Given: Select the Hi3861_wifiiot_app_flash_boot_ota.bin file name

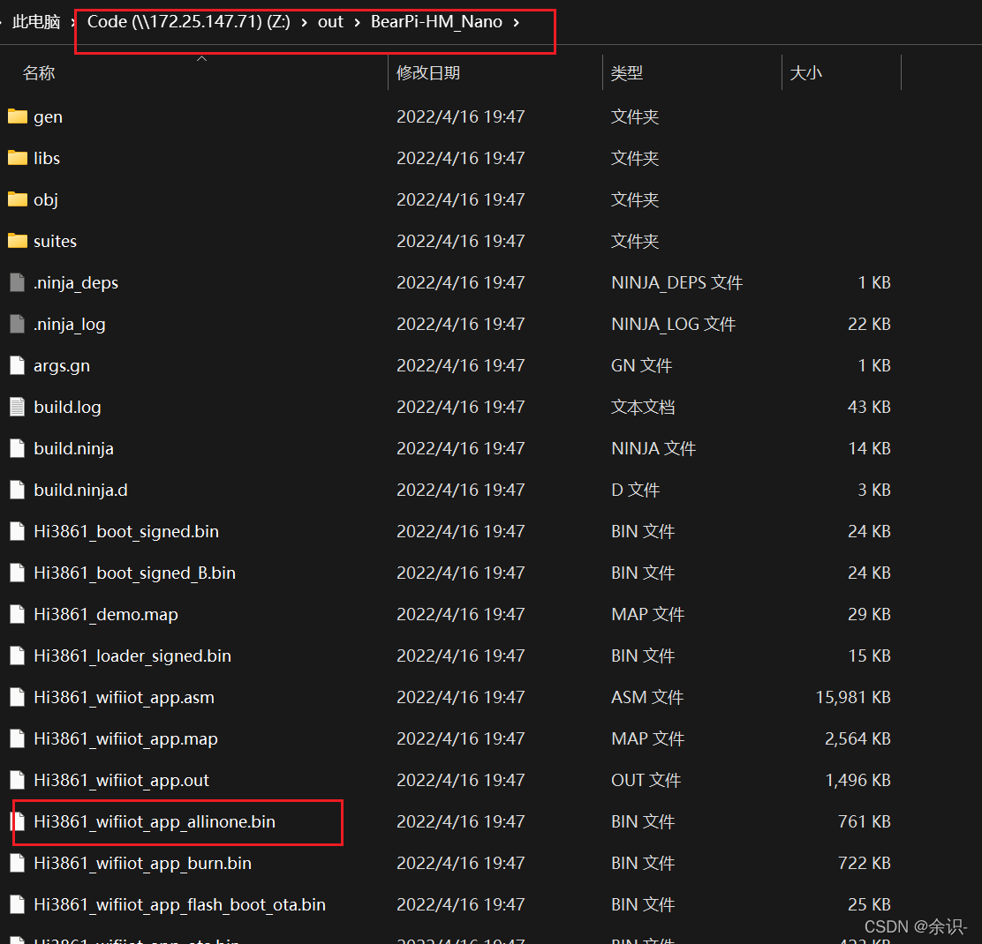Looking at the screenshot, I should (180, 905).
